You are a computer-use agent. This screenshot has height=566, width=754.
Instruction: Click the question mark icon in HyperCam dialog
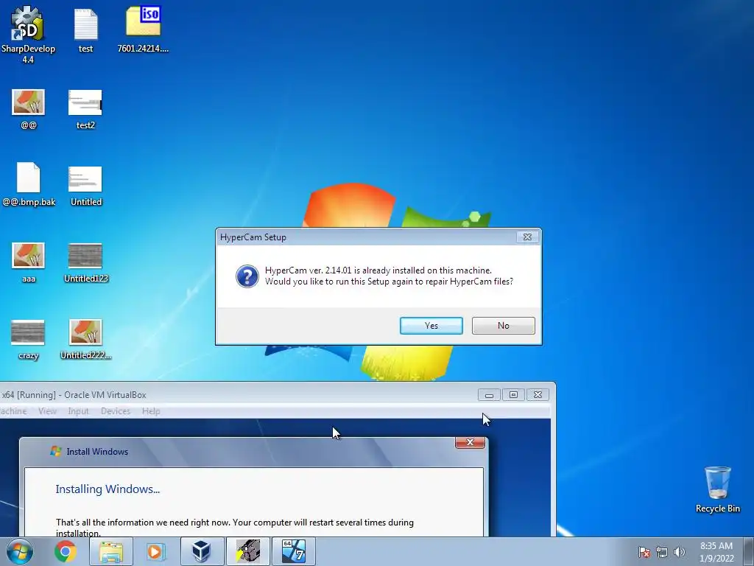247,276
